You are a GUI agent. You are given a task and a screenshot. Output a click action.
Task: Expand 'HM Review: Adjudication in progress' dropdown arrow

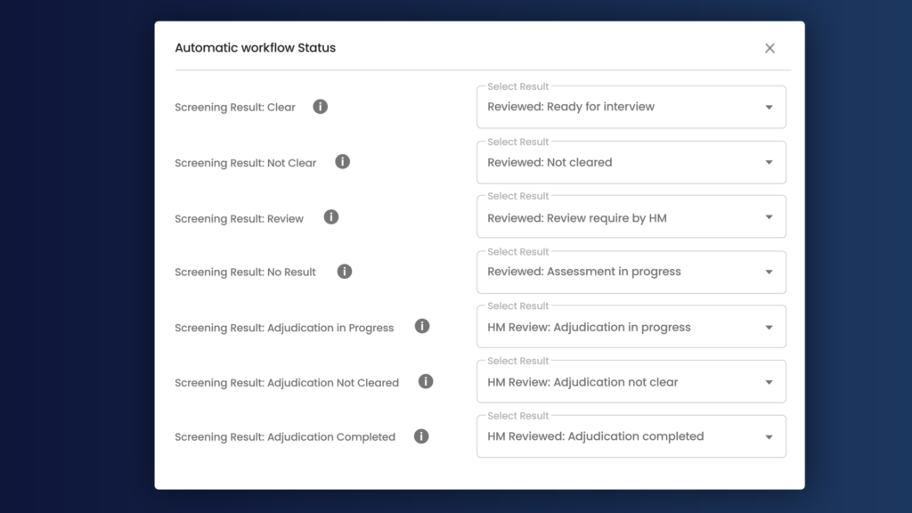[x=769, y=328]
